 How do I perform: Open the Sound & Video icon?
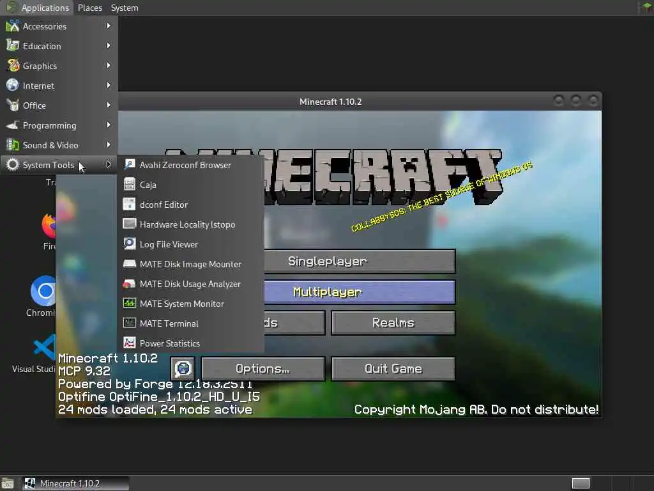pos(13,145)
